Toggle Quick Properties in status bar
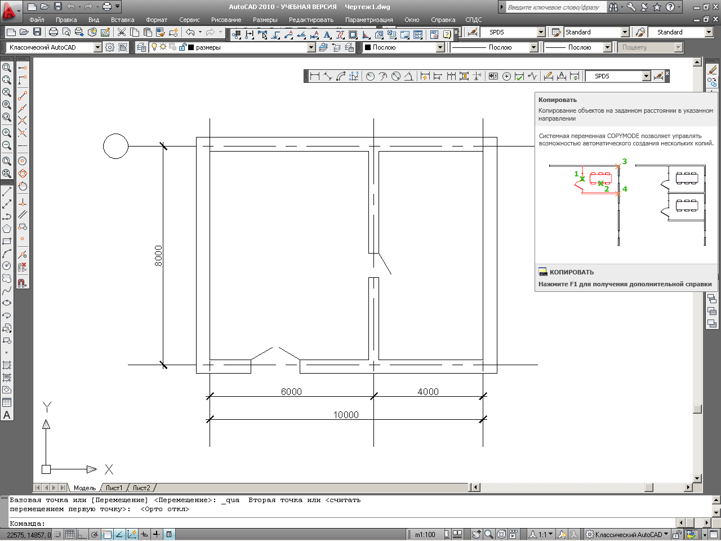The height and width of the screenshot is (541, 721). 168,534
